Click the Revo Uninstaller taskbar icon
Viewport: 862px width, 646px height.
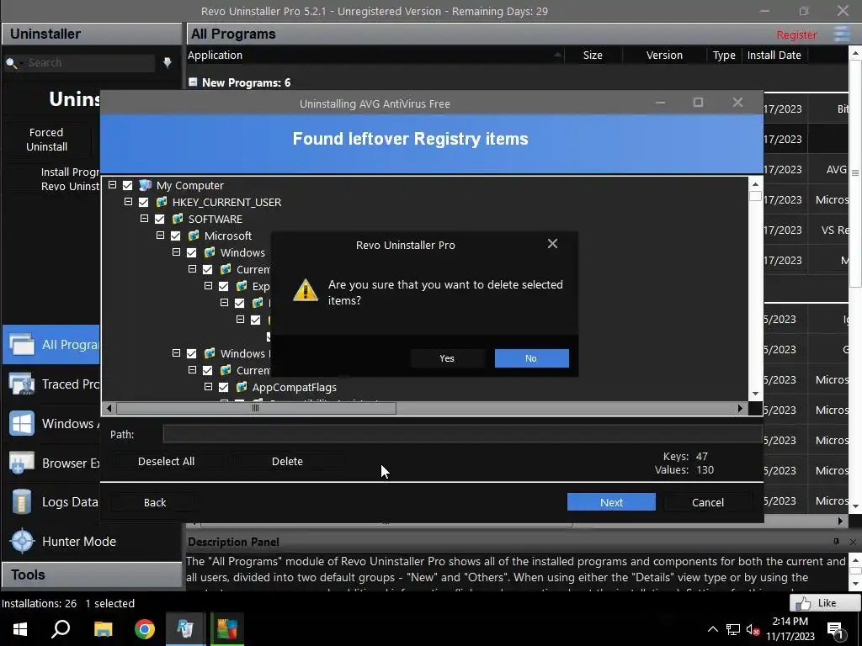click(185, 629)
